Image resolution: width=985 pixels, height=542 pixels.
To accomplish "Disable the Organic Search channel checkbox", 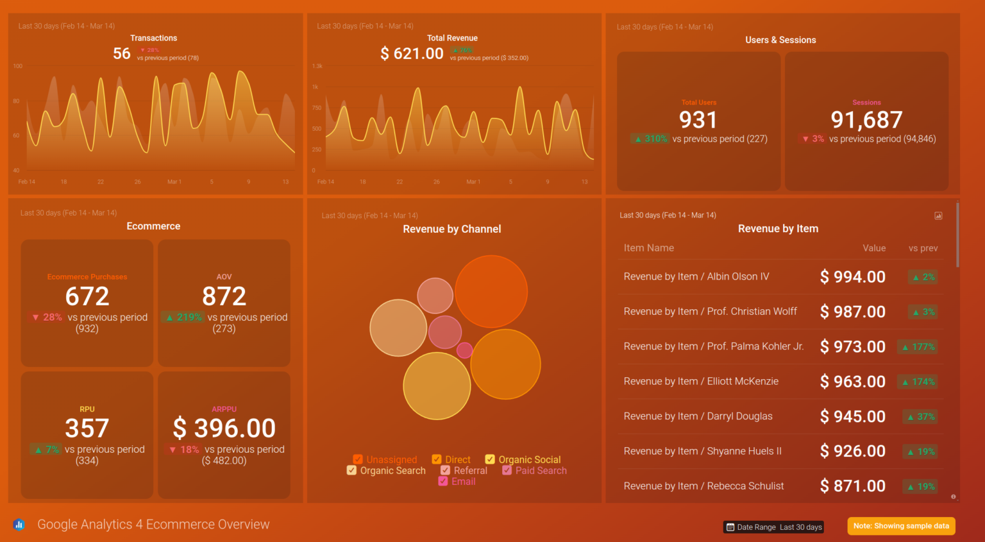I will (x=351, y=470).
